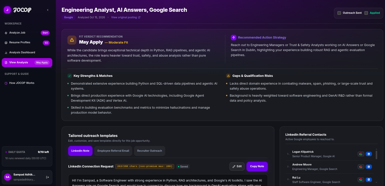Click the Google company tag
Image resolution: width=385 pixels, height=186 pixels.
(x=68, y=18)
